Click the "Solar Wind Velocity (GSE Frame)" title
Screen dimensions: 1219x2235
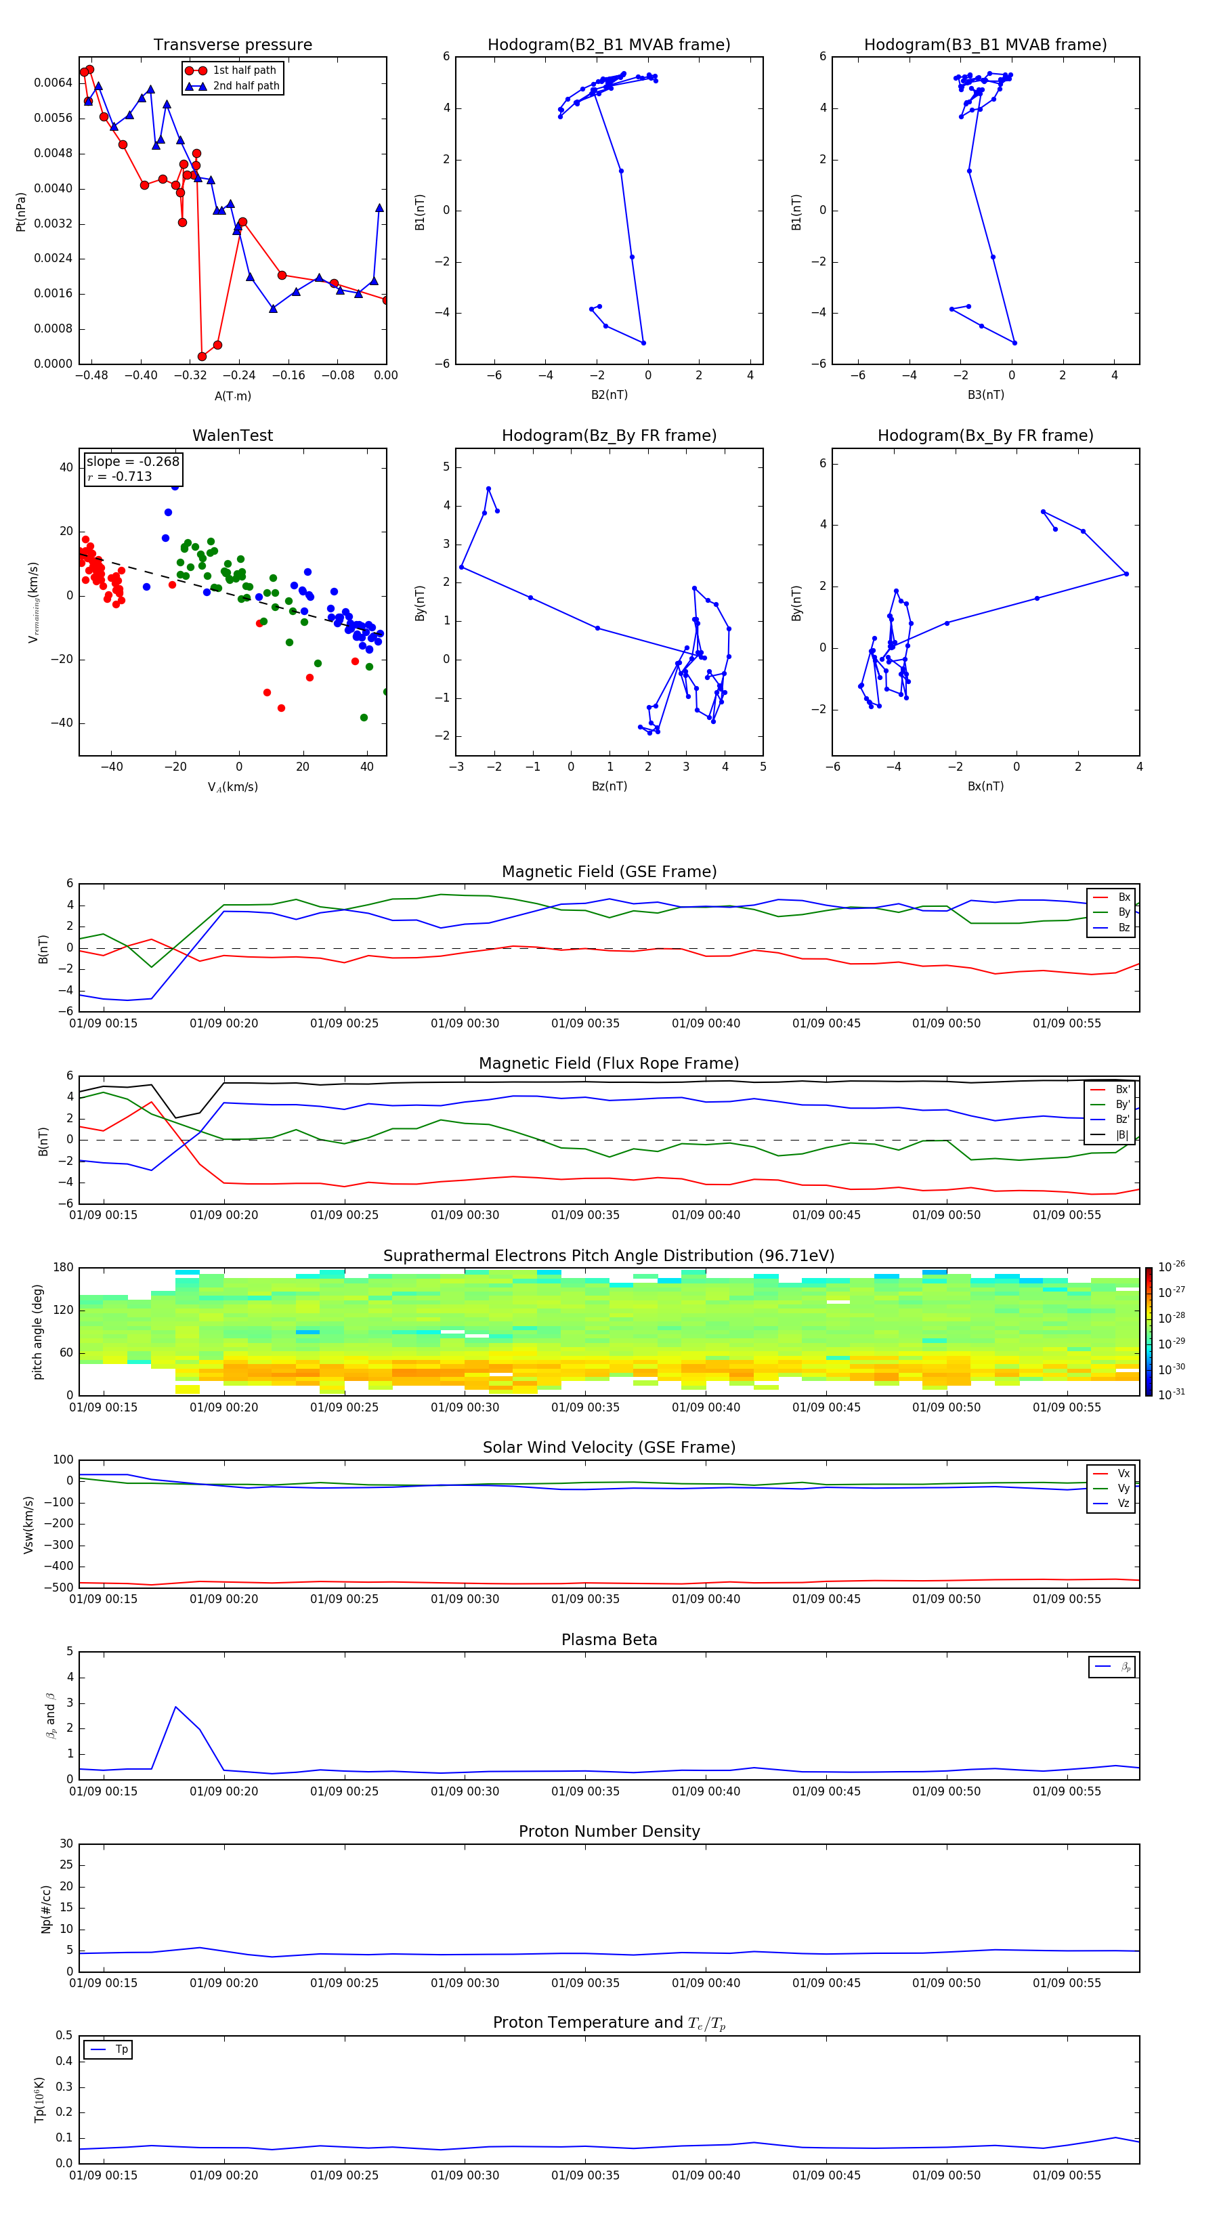pos(609,1448)
